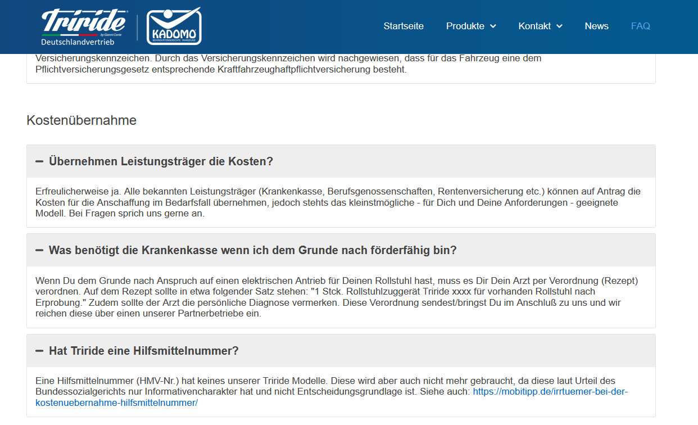Collapse "Übernehmen Leistungsträger die Kosten?" section

(161, 161)
